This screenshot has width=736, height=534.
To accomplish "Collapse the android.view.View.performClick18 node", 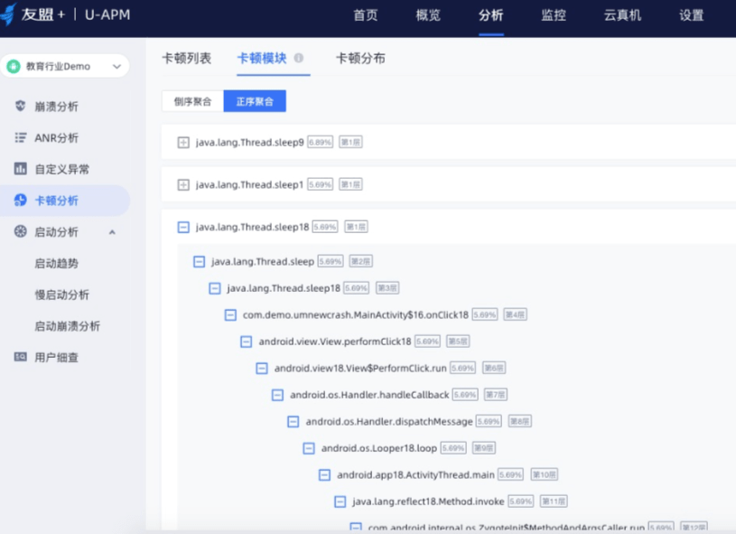I will tap(246, 342).
